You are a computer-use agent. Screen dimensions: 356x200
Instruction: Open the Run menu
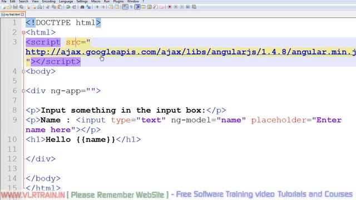[107, 1]
